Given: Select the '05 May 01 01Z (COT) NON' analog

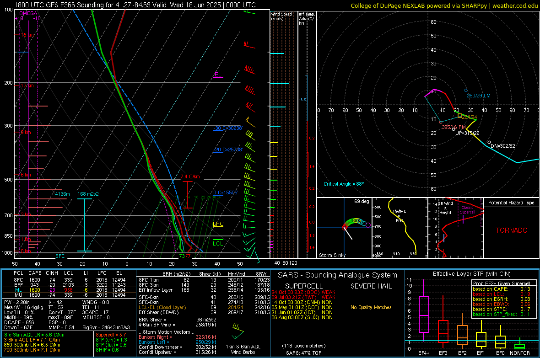Looking at the screenshot, I should pyautogui.click(x=302, y=307).
